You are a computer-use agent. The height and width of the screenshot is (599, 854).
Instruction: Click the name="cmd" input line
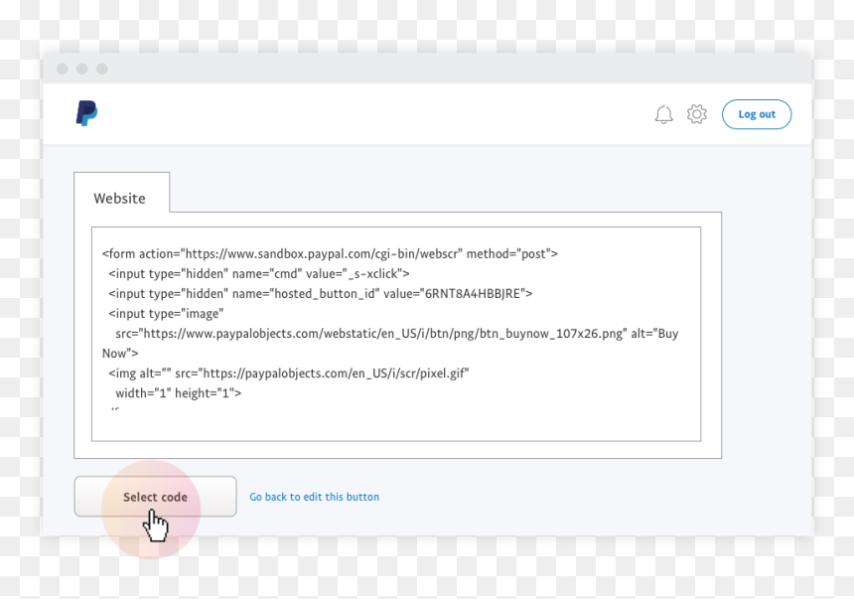tap(259, 273)
